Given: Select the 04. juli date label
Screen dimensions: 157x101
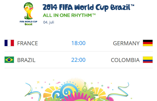Looking at the screenshot, I should coord(49,22).
